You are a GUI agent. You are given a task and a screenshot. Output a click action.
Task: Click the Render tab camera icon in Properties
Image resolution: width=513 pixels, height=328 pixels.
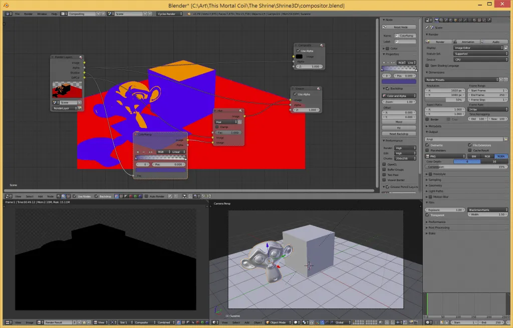pos(436,20)
